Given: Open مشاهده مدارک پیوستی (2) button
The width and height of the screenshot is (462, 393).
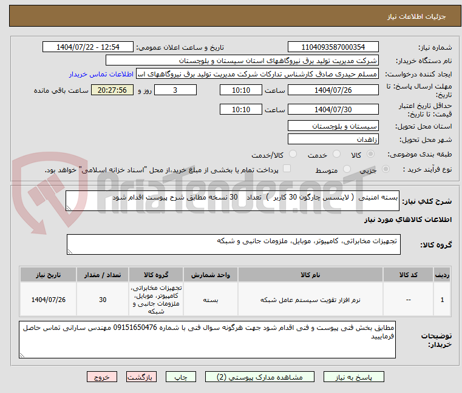Looking at the screenshot, I should pyautogui.click(x=260, y=377).
